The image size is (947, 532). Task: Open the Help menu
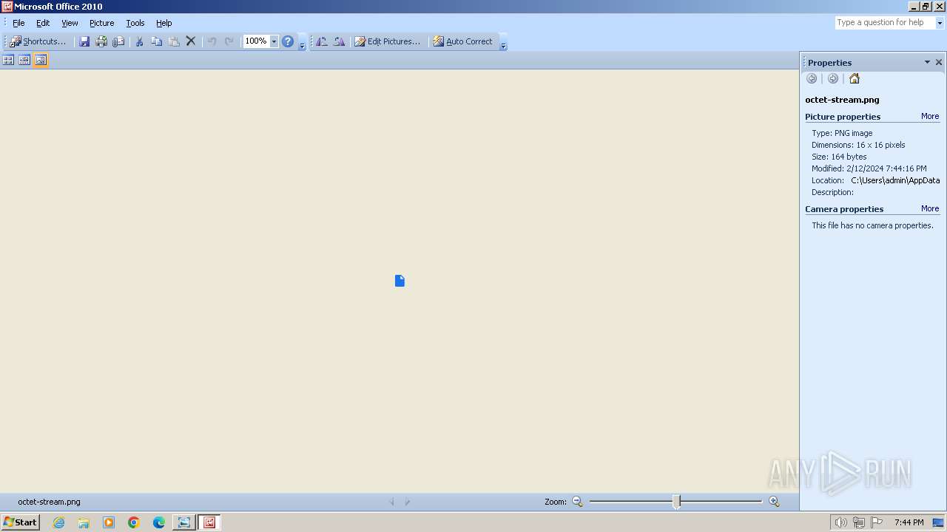point(164,23)
